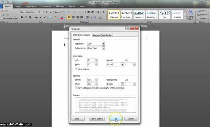
Task: Click the Left indentation value field
Action: tap(91, 60)
